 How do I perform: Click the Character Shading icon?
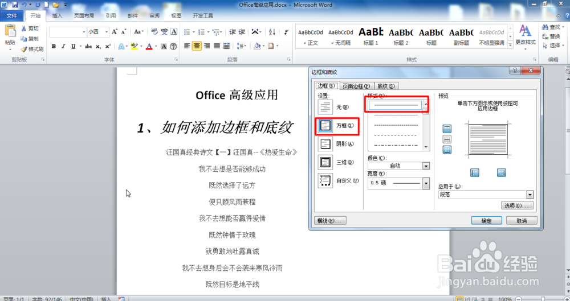tap(164, 47)
